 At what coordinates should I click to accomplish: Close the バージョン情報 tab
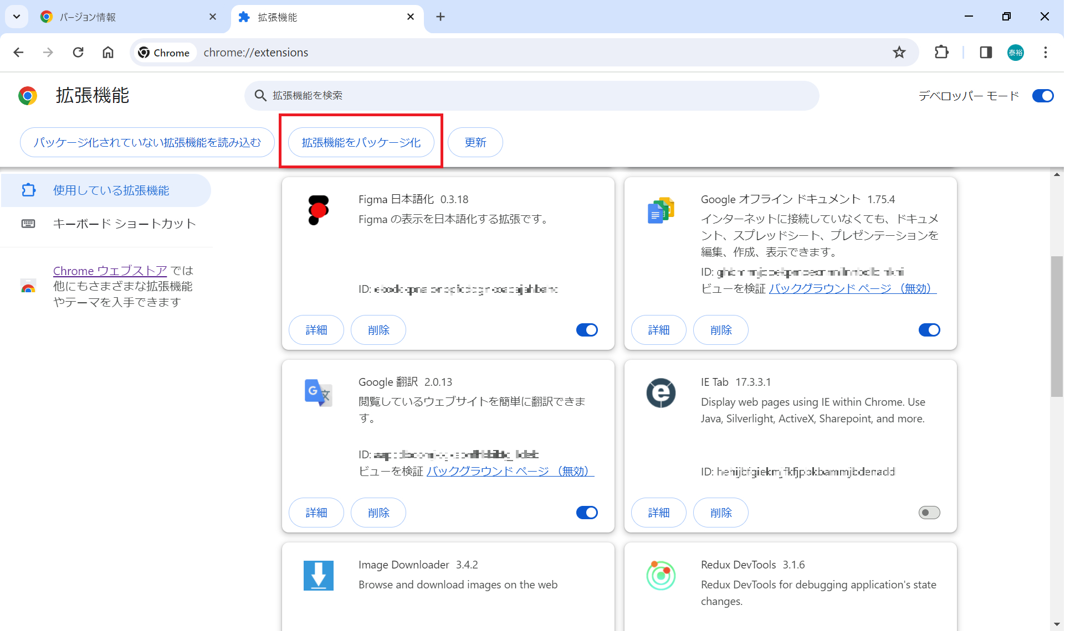coord(213,17)
